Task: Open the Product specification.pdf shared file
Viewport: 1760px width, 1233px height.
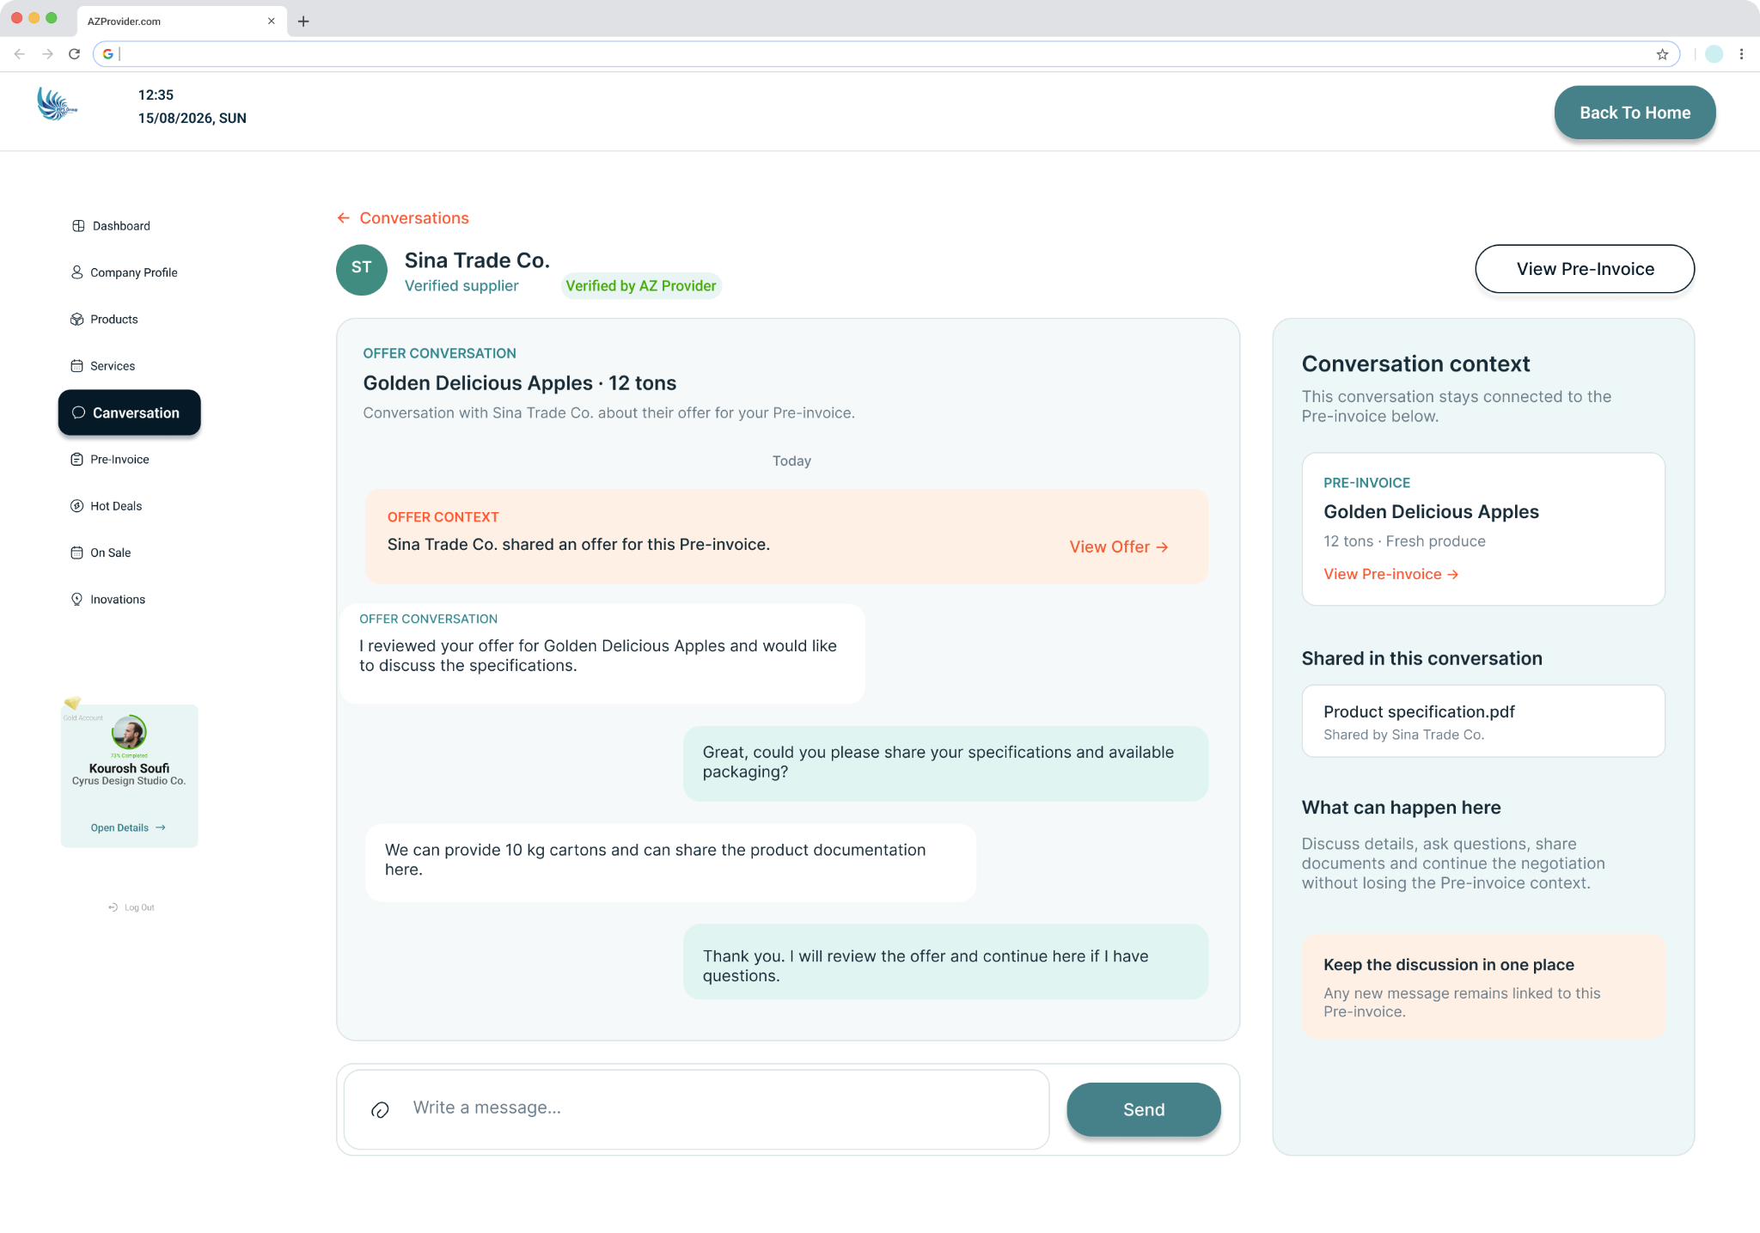Action: pyautogui.click(x=1483, y=721)
